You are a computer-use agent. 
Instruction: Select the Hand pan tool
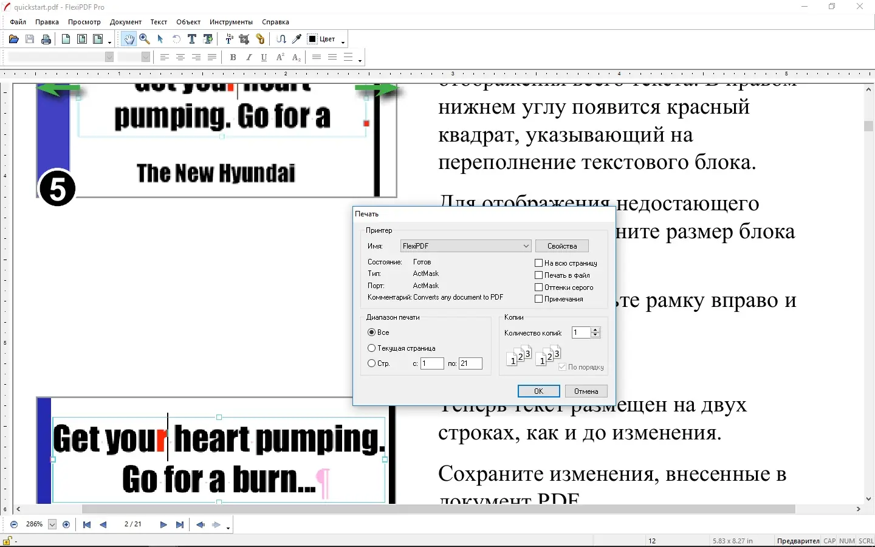(x=129, y=39)
